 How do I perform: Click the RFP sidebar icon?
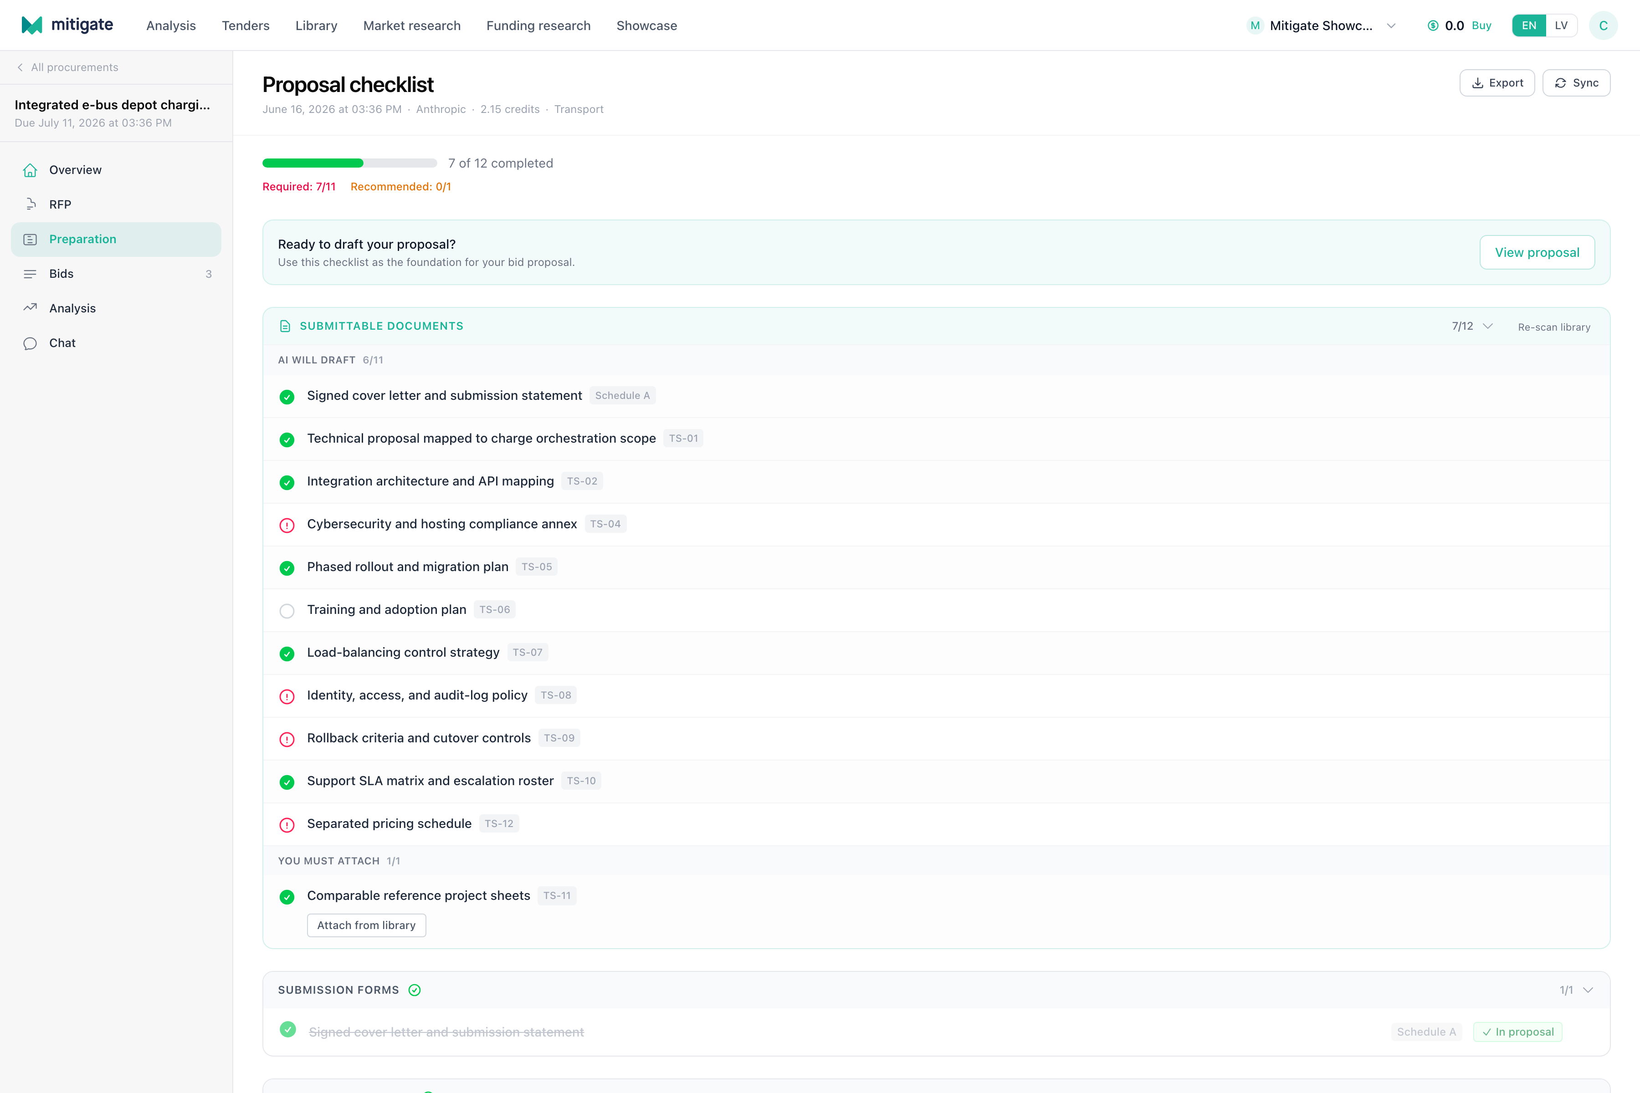(30, 204)
